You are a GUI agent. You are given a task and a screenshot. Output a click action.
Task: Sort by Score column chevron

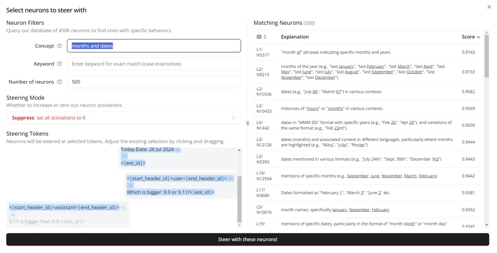coord(479,37)
